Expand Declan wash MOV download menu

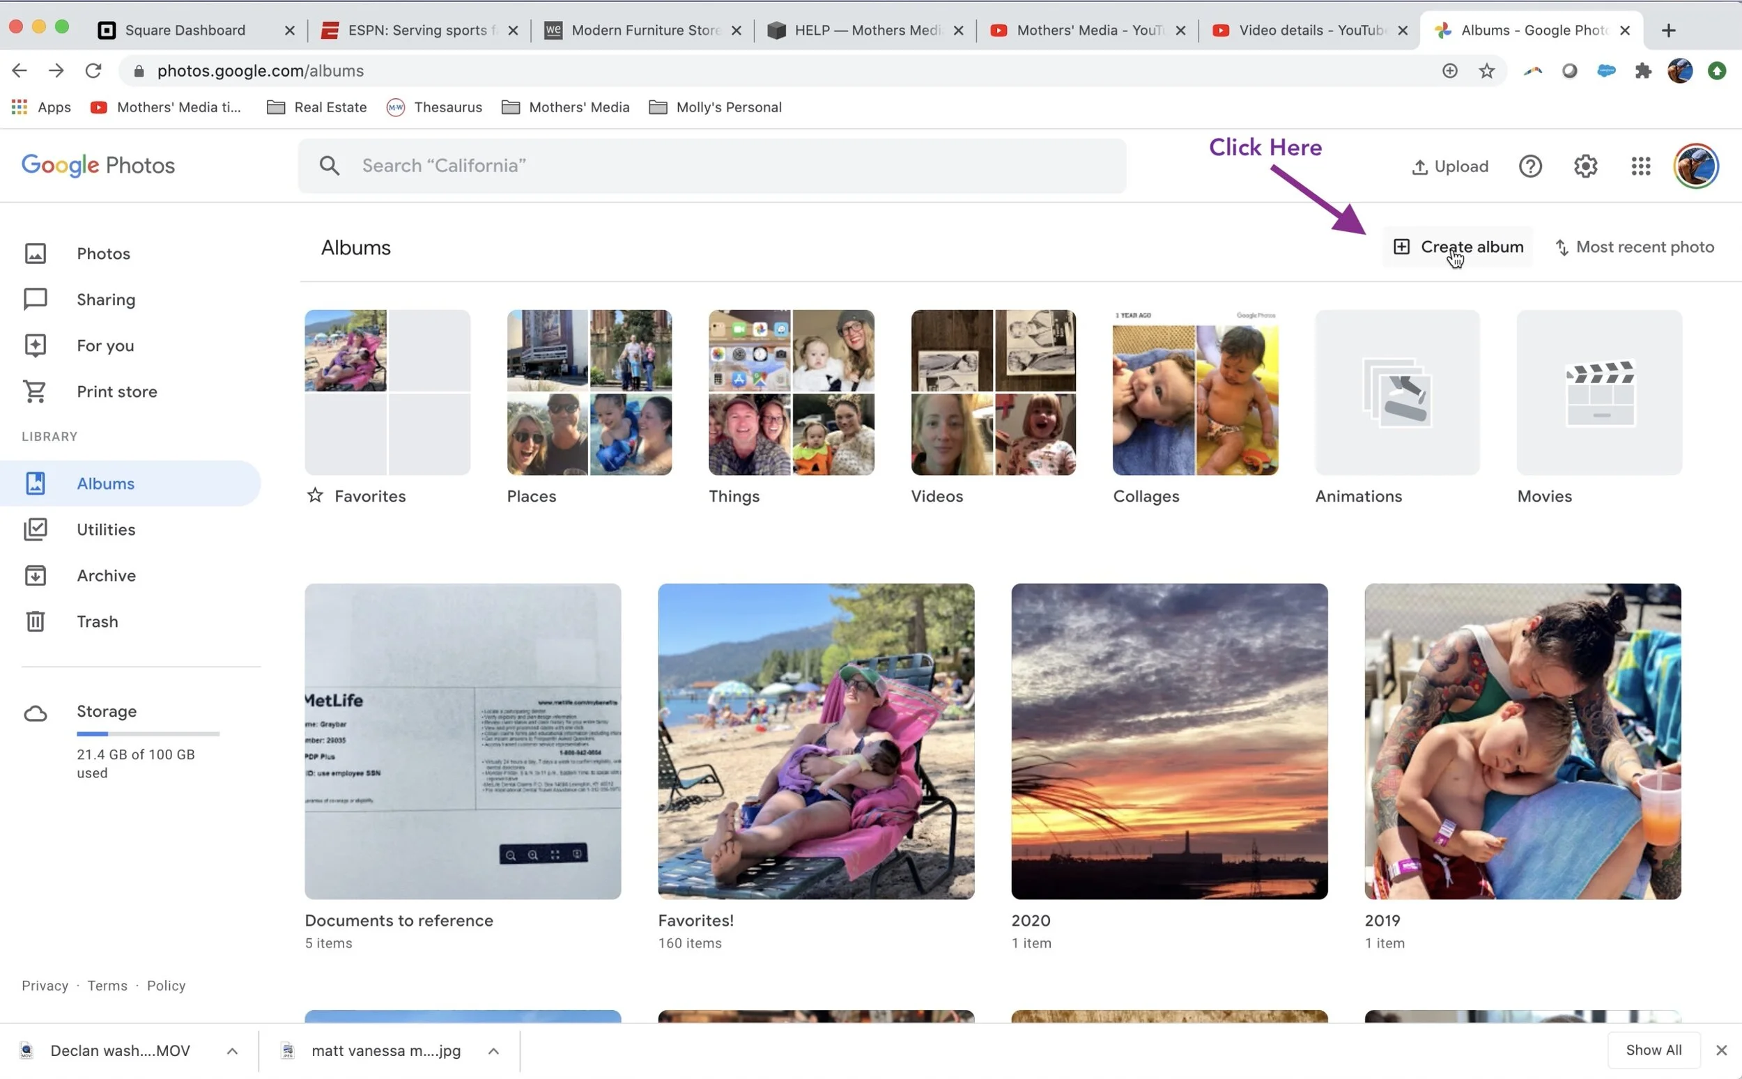click(232, 1051)
